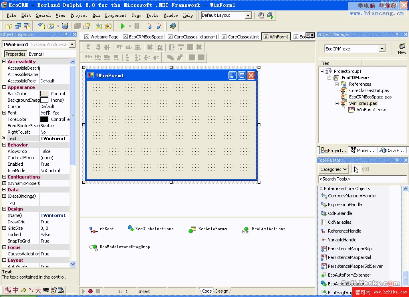Screen dimensions: 409x297
Task: Pick ReferenceHandle from Tool Palette
Action: pyautogui.click(x=341, y=231)
